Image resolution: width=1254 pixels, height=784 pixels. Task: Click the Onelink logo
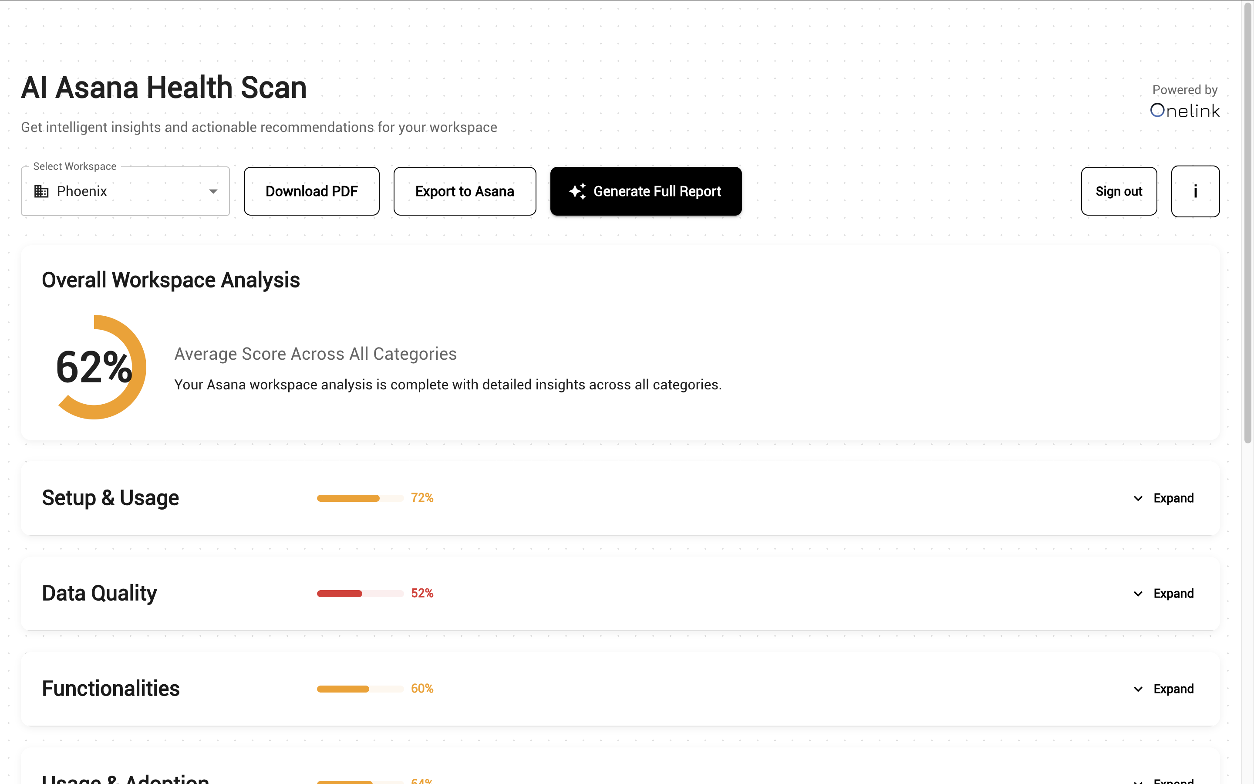(x=1185, y=109)
